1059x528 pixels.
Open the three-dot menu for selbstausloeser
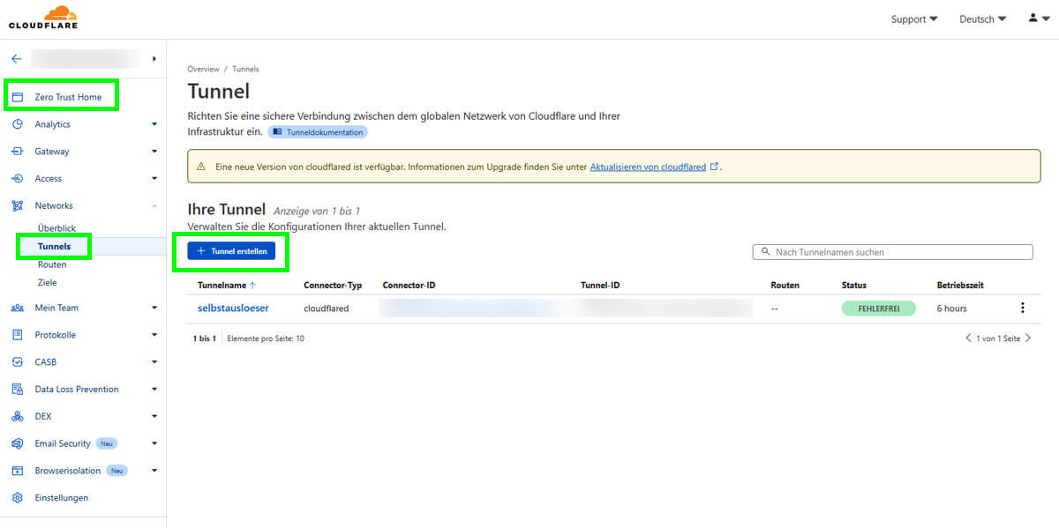coord(1023,309)
